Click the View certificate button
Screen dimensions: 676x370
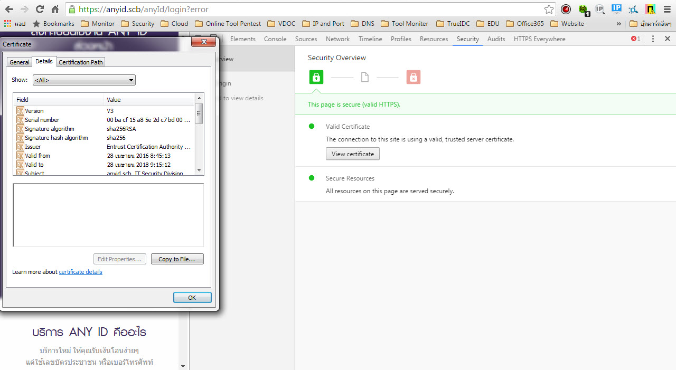click(x=353, y=154)
